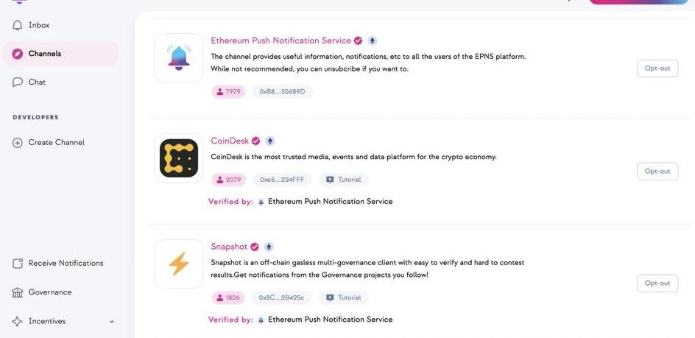Expand the Incentives menu chevron
This screenshot has width=695, height=338.
[112, 322]
